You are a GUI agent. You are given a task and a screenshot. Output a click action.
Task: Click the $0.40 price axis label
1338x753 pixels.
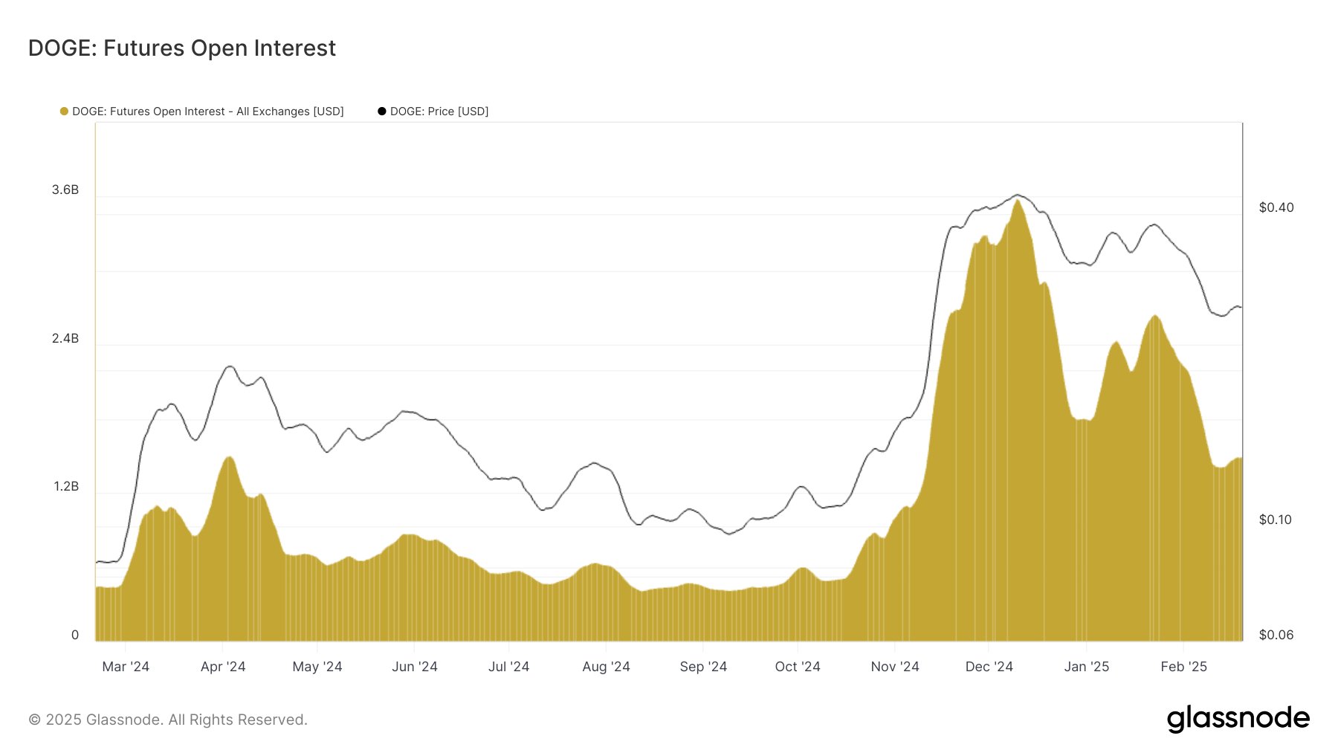(1276, 208)
